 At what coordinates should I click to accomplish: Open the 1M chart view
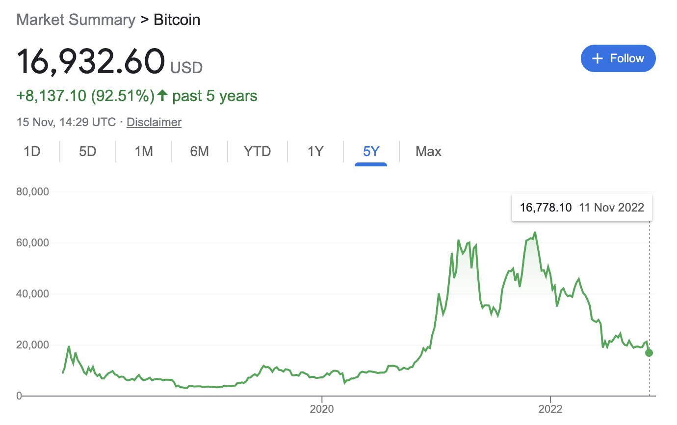pos(144,152)
